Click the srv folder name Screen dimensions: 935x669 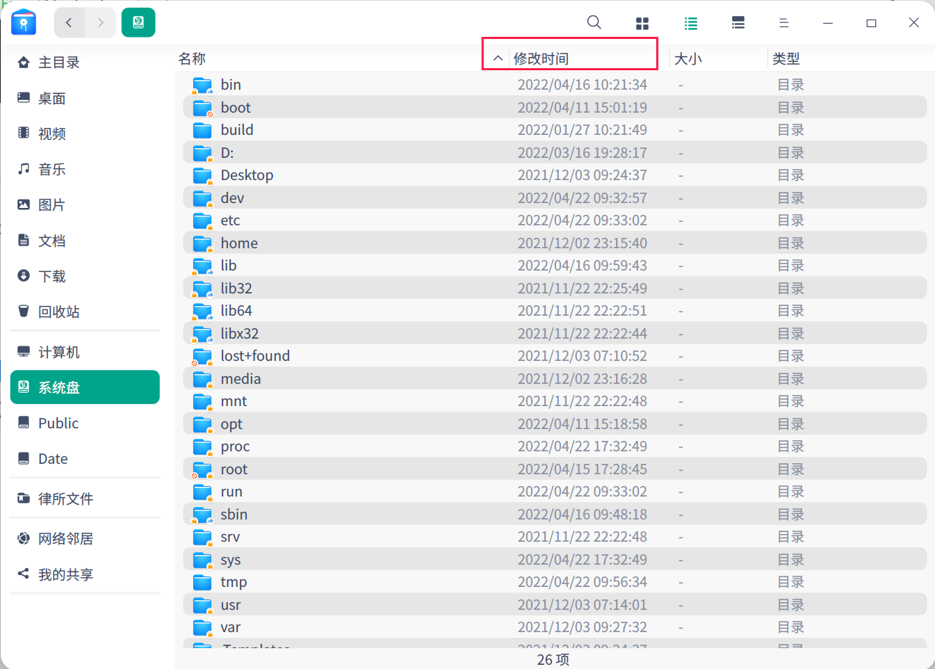point(230,537)
